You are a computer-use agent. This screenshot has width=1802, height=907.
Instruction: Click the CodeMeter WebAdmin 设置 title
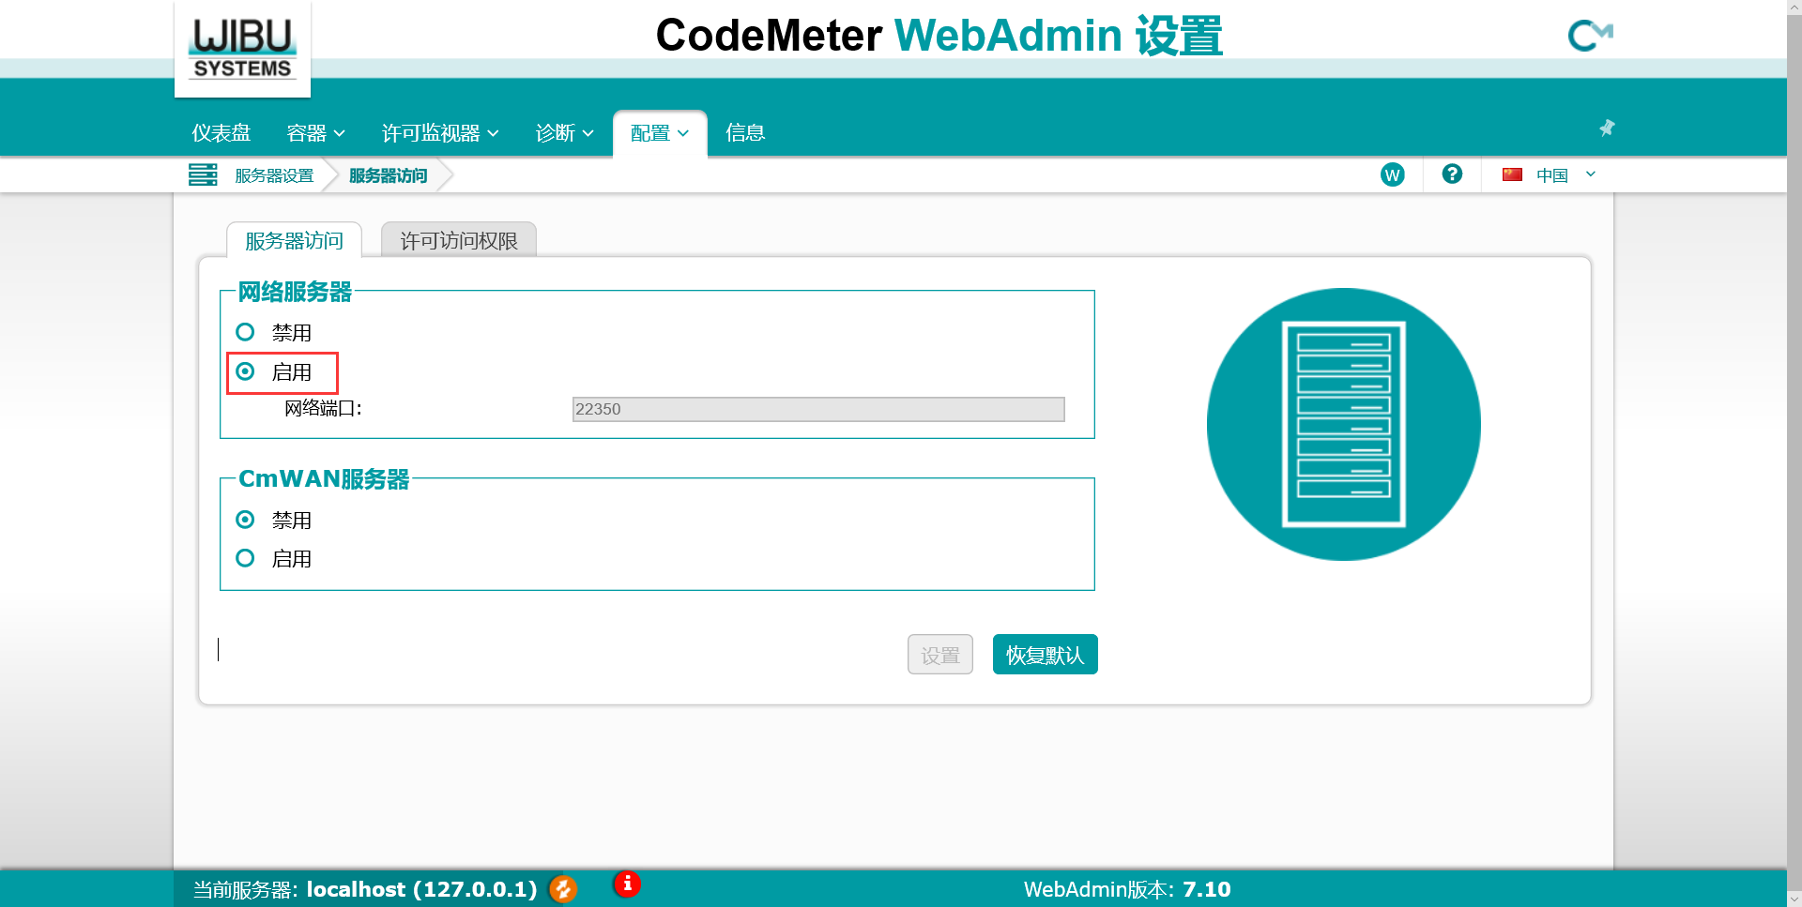click(939, 36)
